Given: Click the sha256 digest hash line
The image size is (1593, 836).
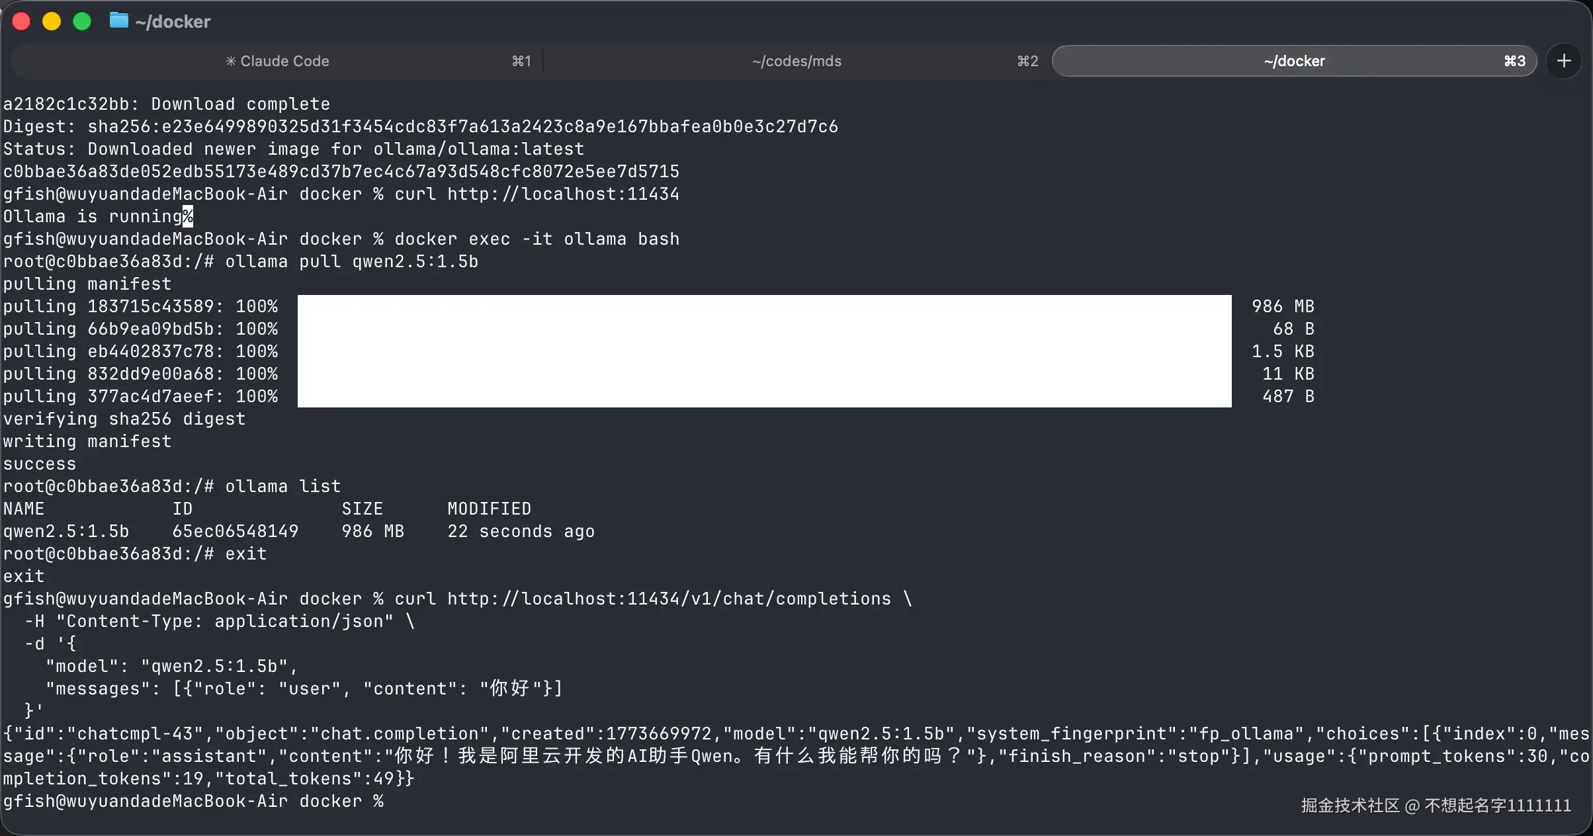Looking at the screenshot, I should click(462, 126).
